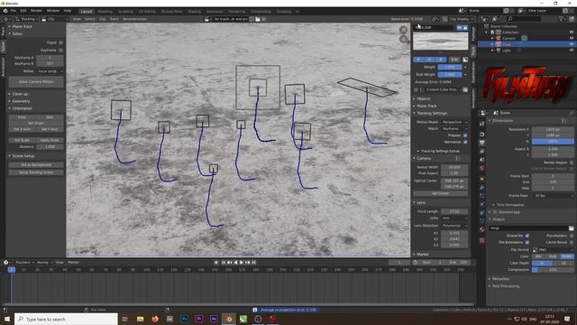
Task: Click the Windows Start button
Action: [x=6, y=319]
